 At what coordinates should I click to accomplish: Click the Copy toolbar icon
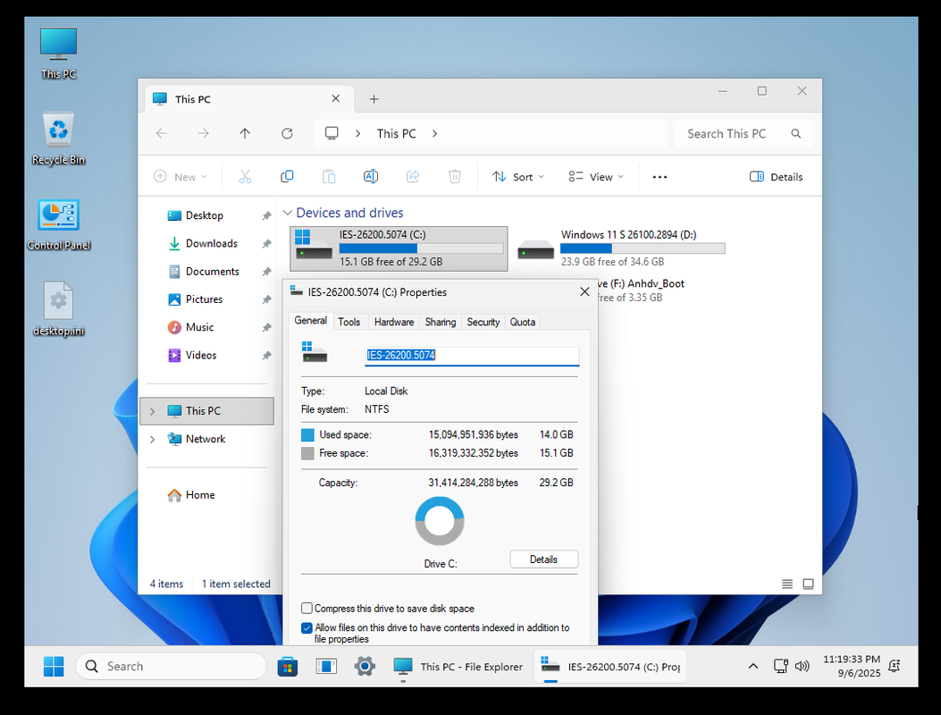point(287,176)
